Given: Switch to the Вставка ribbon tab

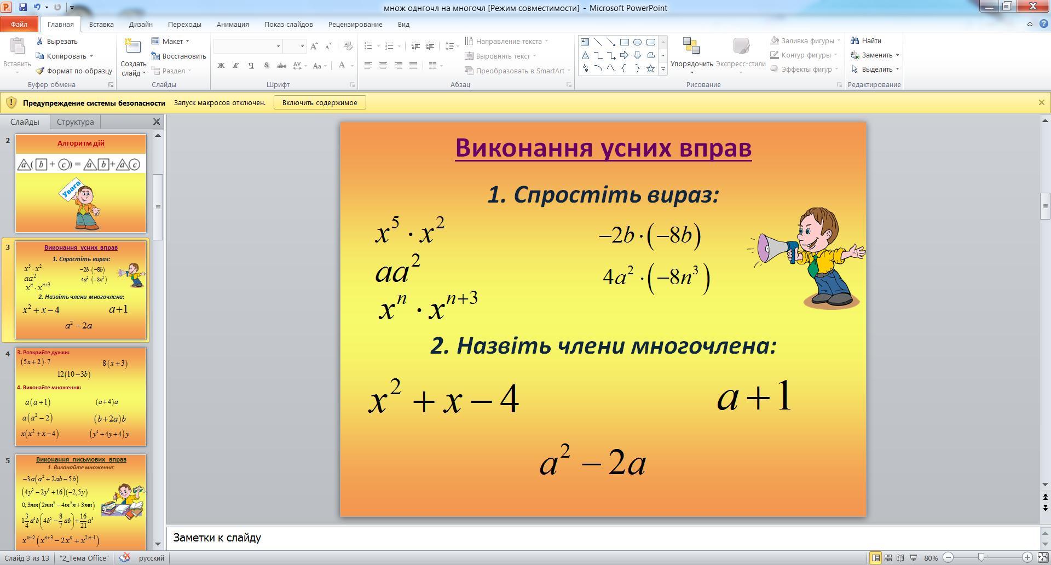Looking at the screenshot, I should (x=101, y=24).
